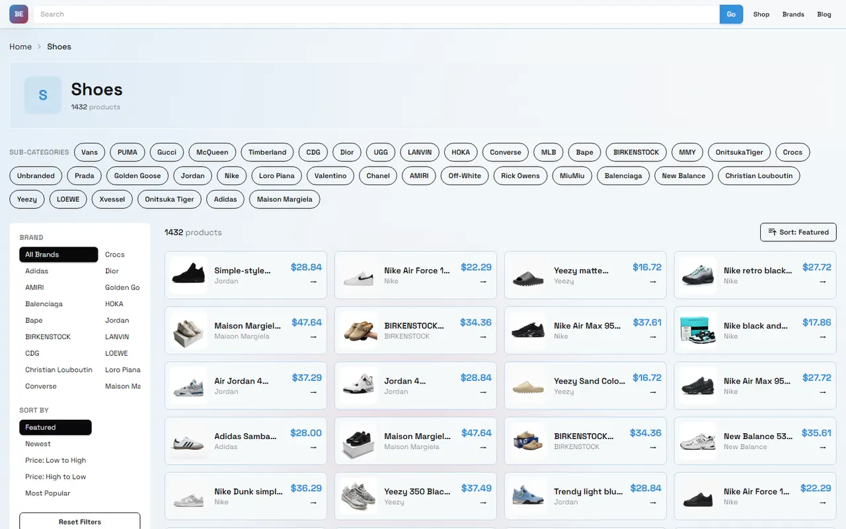
Task: Click arrow on Nike Dunk simple card
Action: 313,502
